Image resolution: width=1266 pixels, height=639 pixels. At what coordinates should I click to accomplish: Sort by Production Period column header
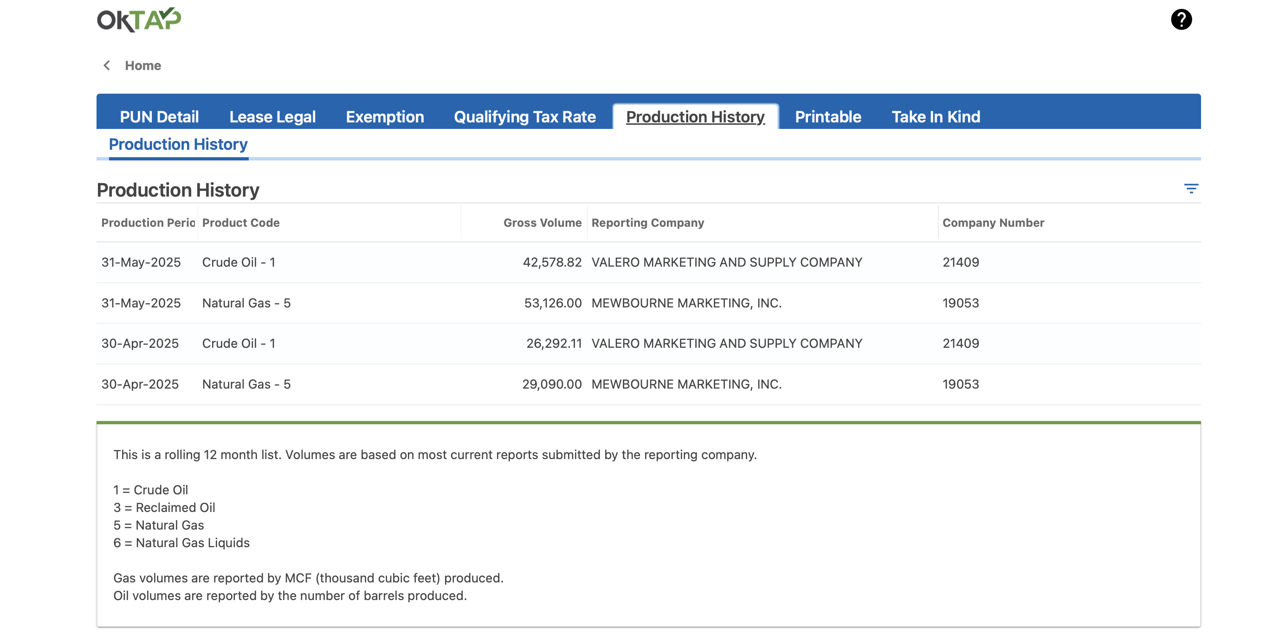point(148,223)
